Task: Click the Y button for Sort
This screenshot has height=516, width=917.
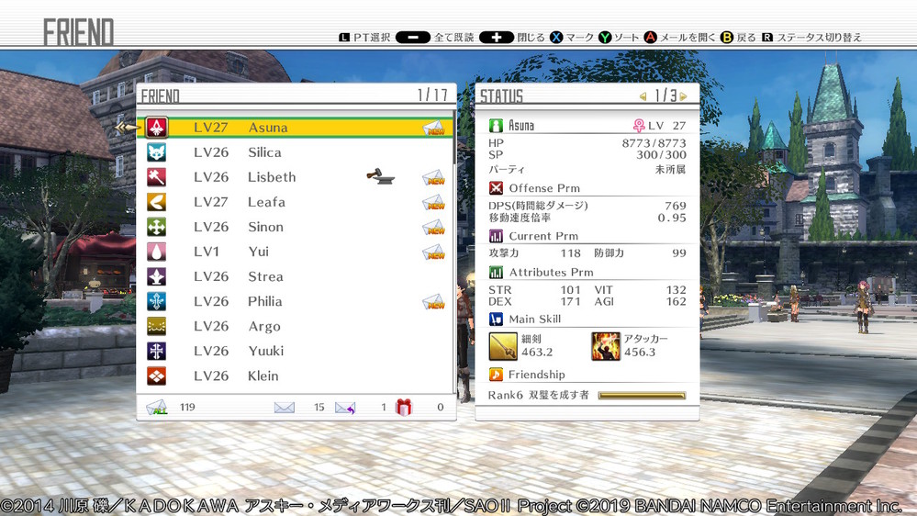Action: click(605, 38)
